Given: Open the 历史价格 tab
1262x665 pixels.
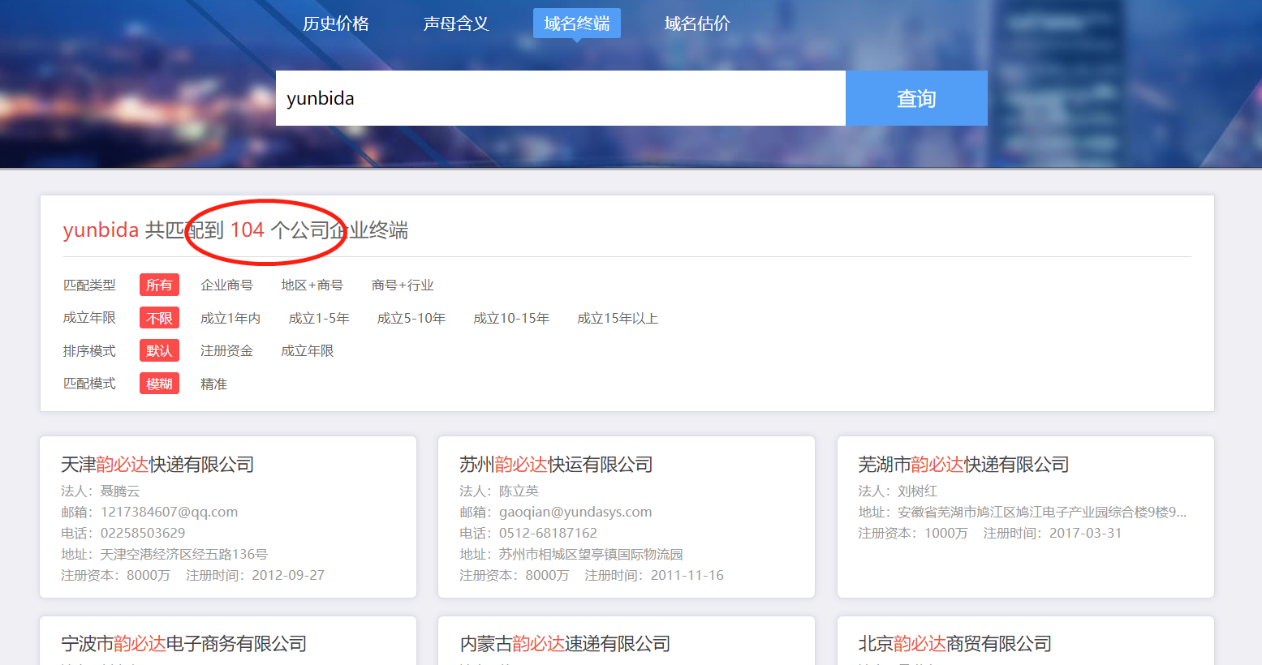Looking at the screenshot, I should click(x=335, y=24).
